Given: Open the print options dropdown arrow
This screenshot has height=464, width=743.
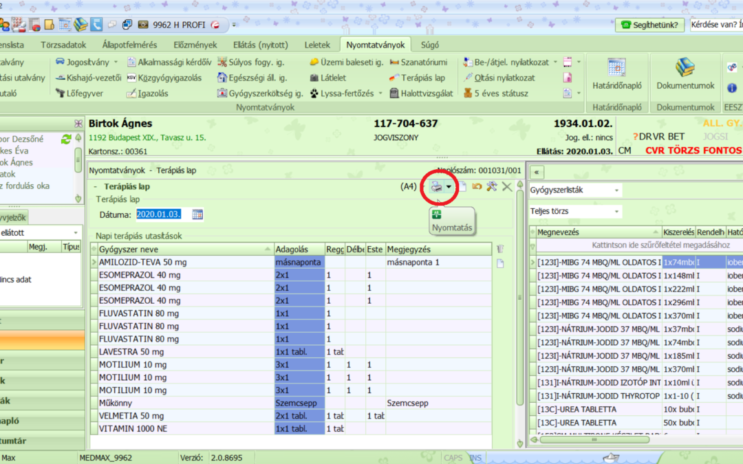Looking at the screenshot, I should (449, 187).
